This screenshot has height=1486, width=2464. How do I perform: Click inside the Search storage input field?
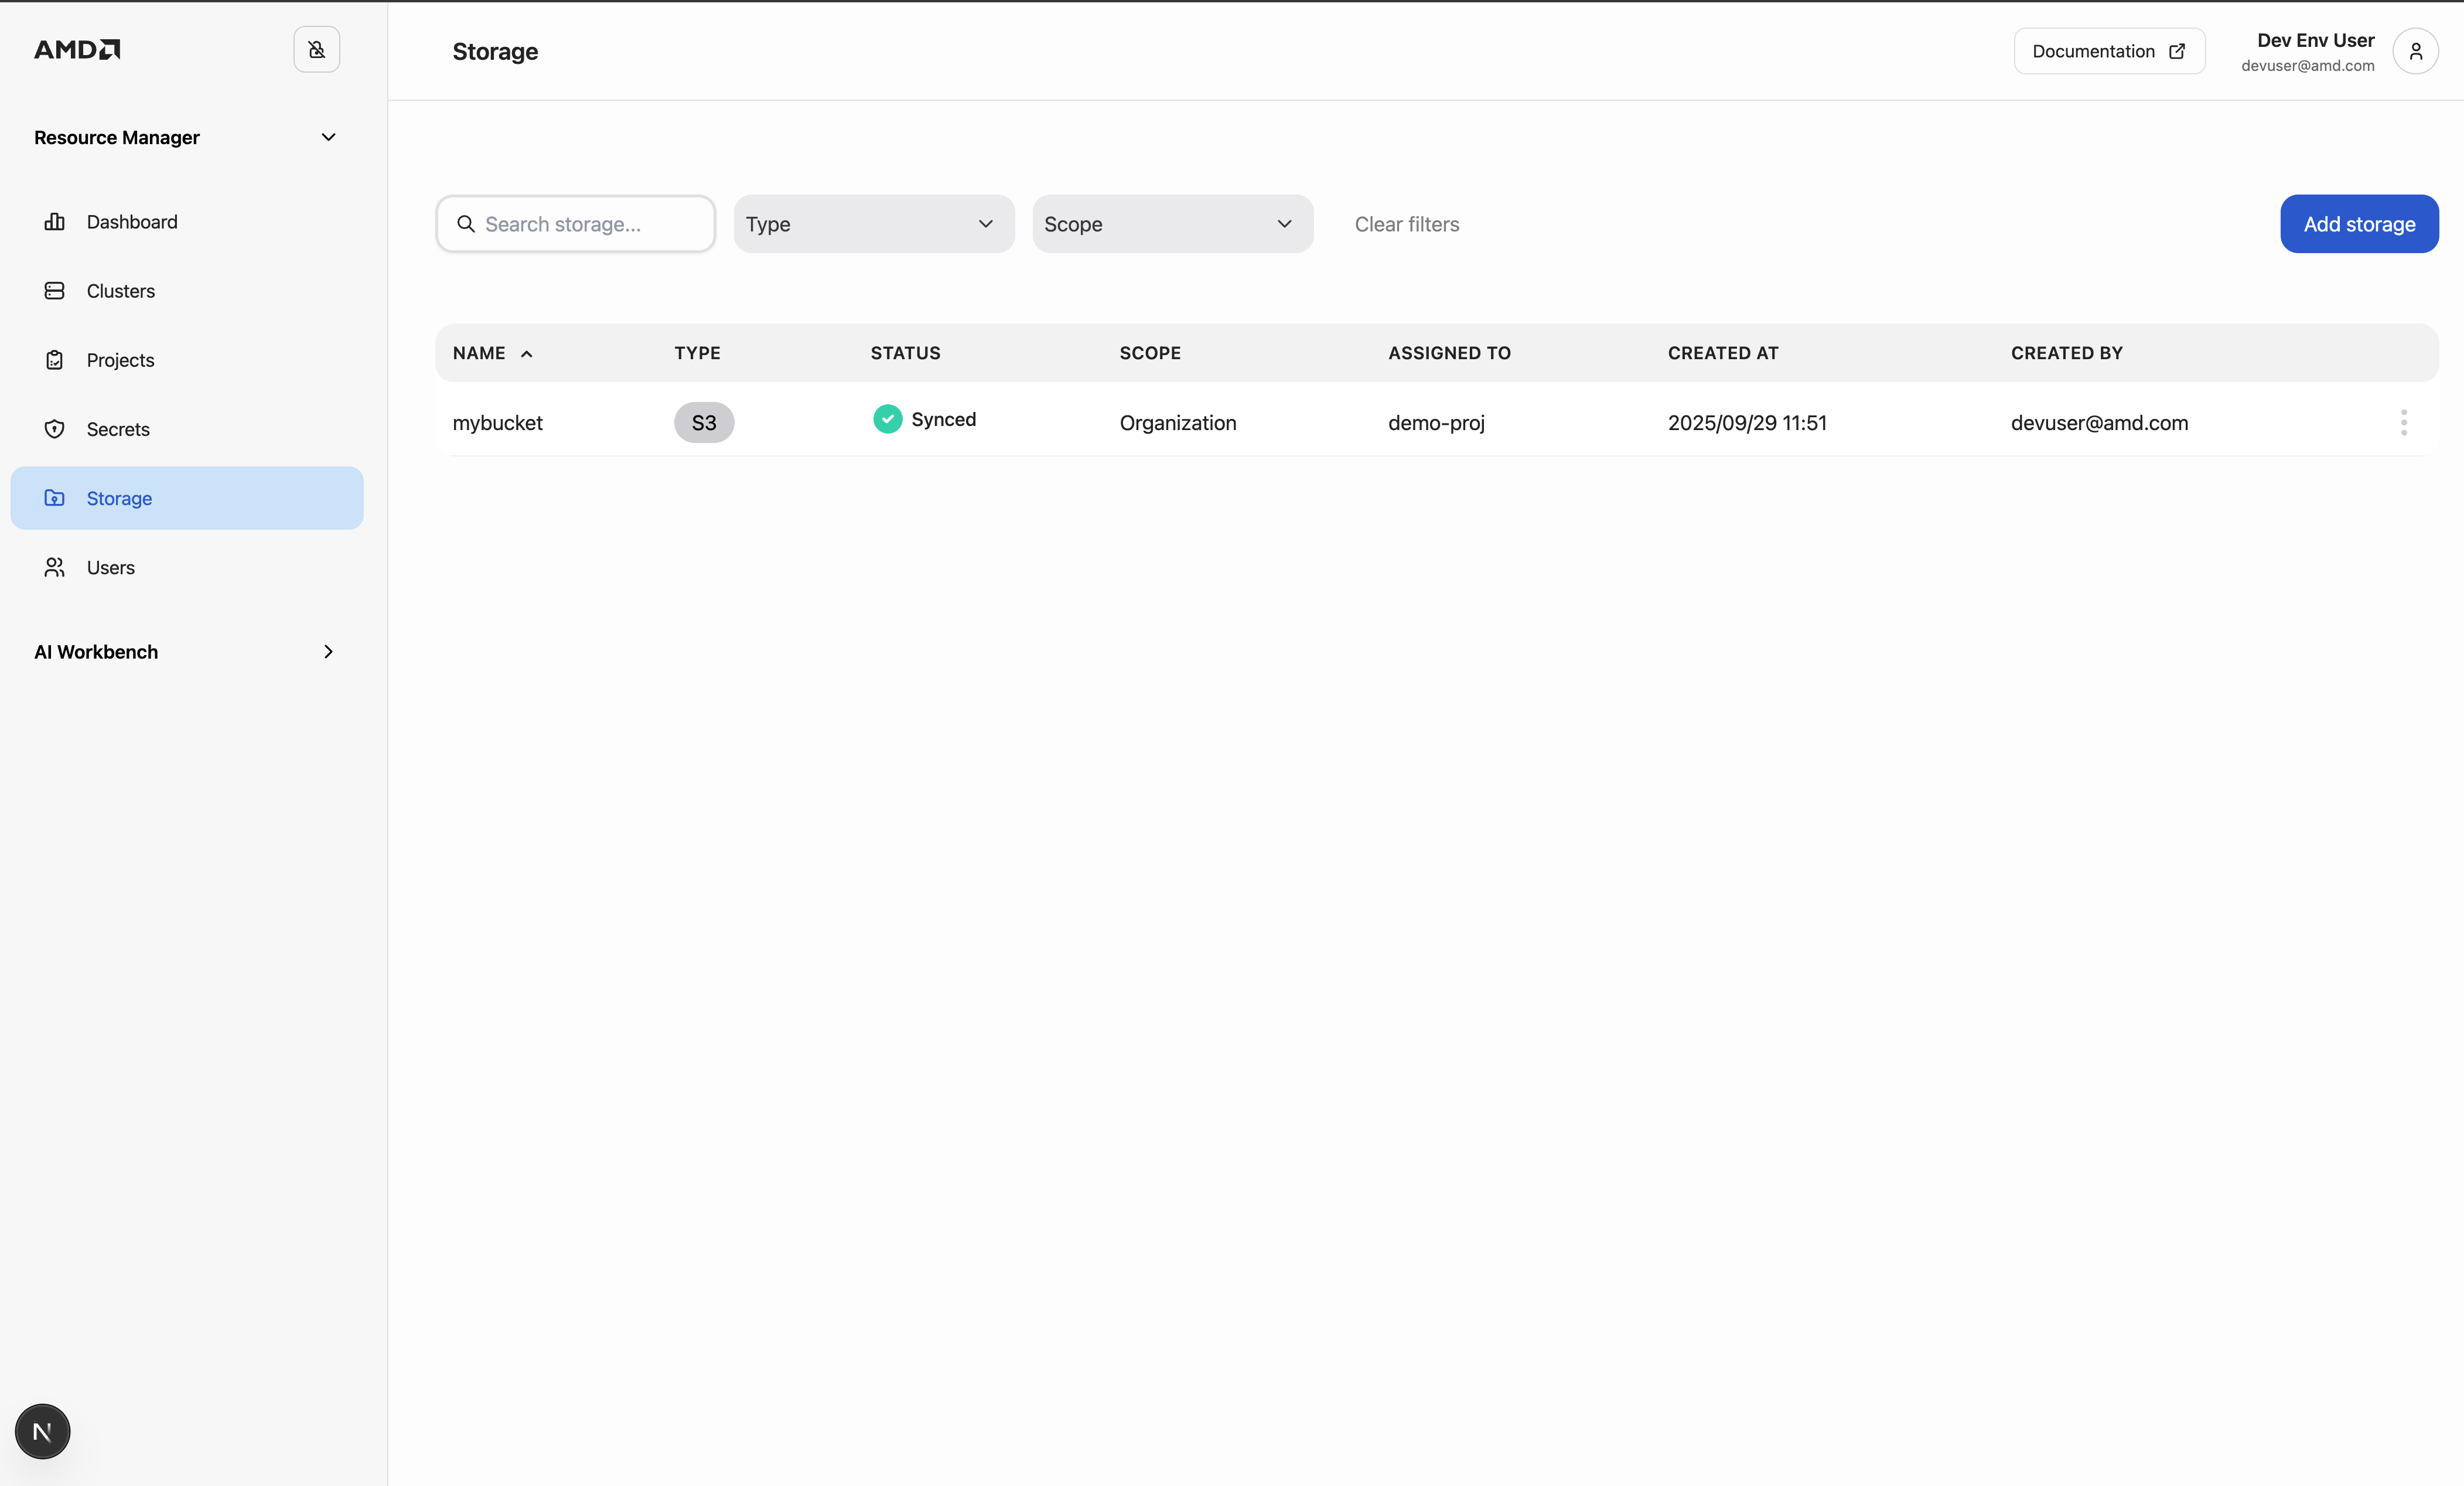(x=575, y=224)
